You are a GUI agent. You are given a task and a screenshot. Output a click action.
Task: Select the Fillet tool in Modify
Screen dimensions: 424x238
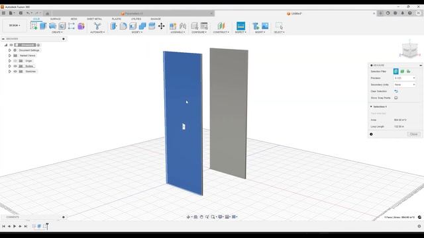pyautogui.click(x=123, y=26)
